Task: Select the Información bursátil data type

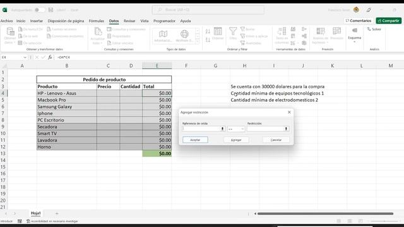Action: click(x=163, y=36)
